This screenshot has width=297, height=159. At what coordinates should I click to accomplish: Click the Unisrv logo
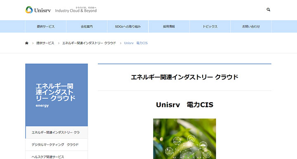[x=38, y=10]
